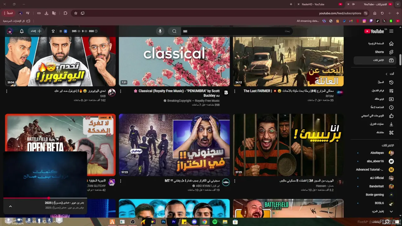Open the YouTube hamburger guide menu
402x226 pixels.
[x=391, y=31]
